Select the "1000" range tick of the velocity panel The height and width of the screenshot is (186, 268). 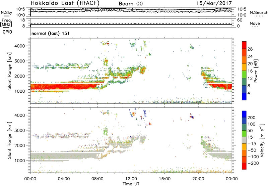point(19,160)
